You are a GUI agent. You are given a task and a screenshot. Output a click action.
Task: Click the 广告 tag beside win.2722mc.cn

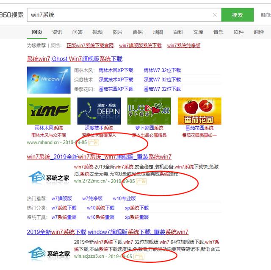click(141, 181)
